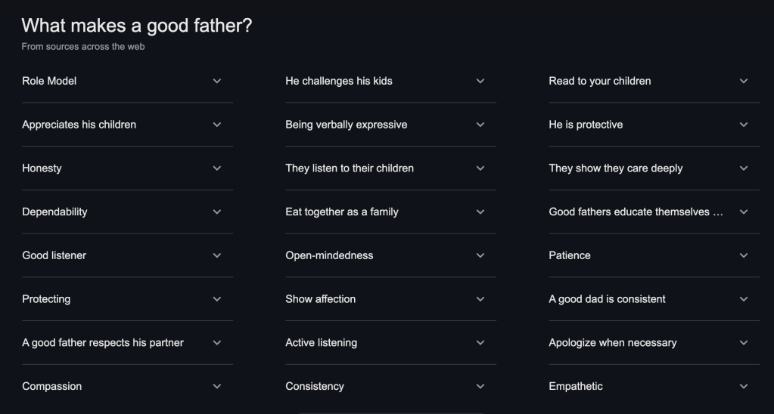Expand the Role Model chevron
Image resolution: width=774 pixels, height=414 pixels.
pos(217,81)
